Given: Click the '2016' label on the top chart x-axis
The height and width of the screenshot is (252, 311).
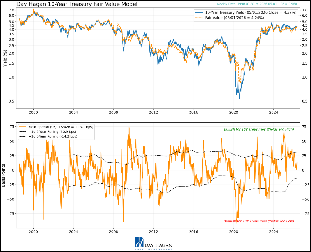Looking at the screenshot, I should (x=193, y=112).
